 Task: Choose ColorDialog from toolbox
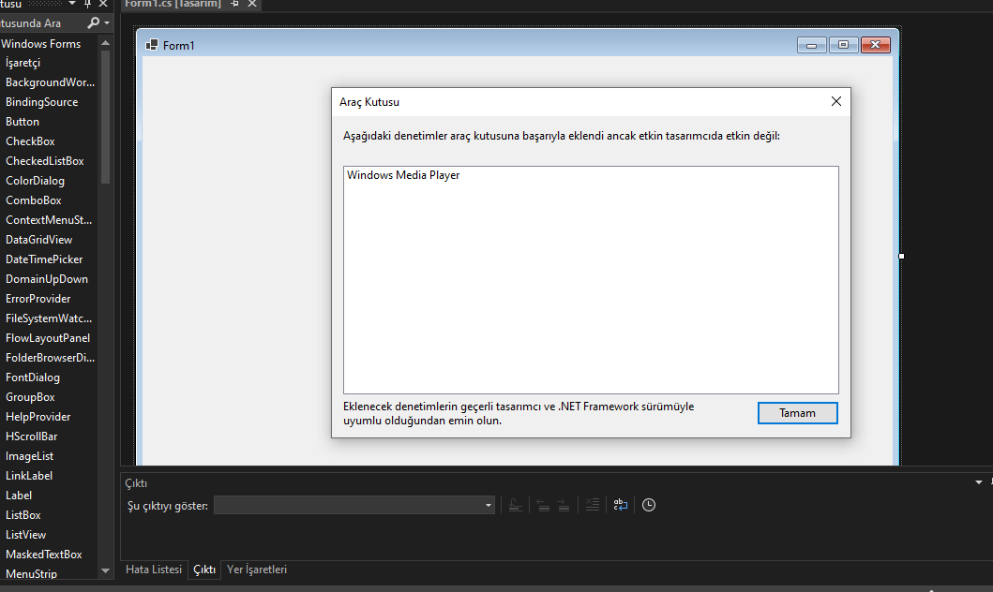35,180
